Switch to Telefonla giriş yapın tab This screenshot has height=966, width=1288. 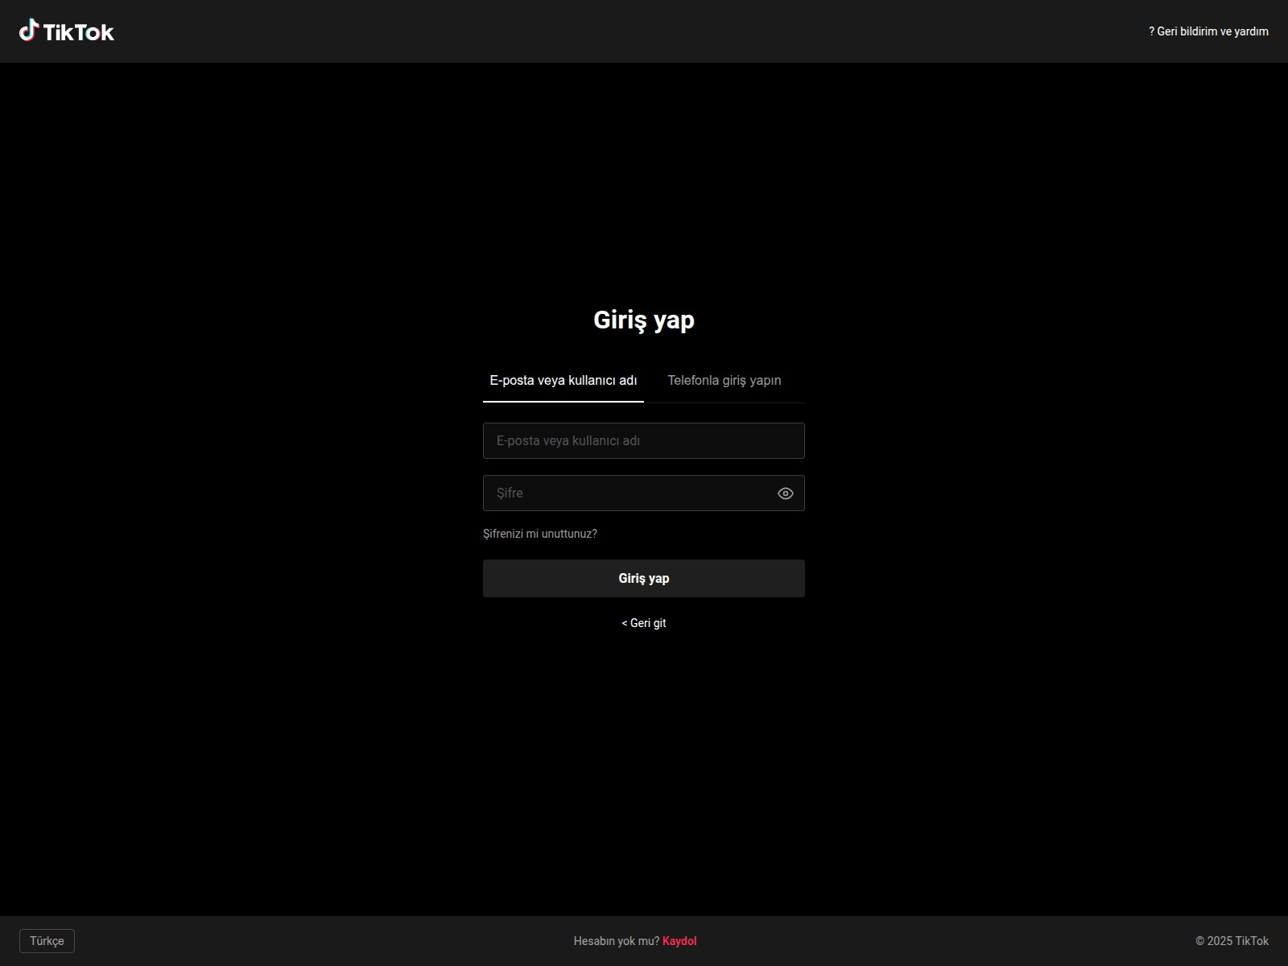[724, 381]
